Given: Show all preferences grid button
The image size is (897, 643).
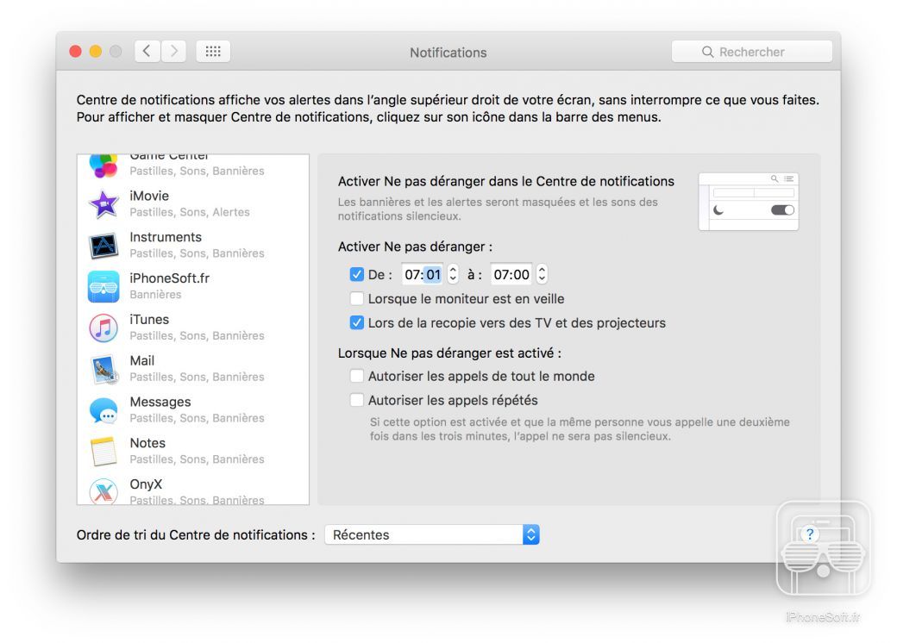Looking at the screenshot, I should [x=213, y=52].
